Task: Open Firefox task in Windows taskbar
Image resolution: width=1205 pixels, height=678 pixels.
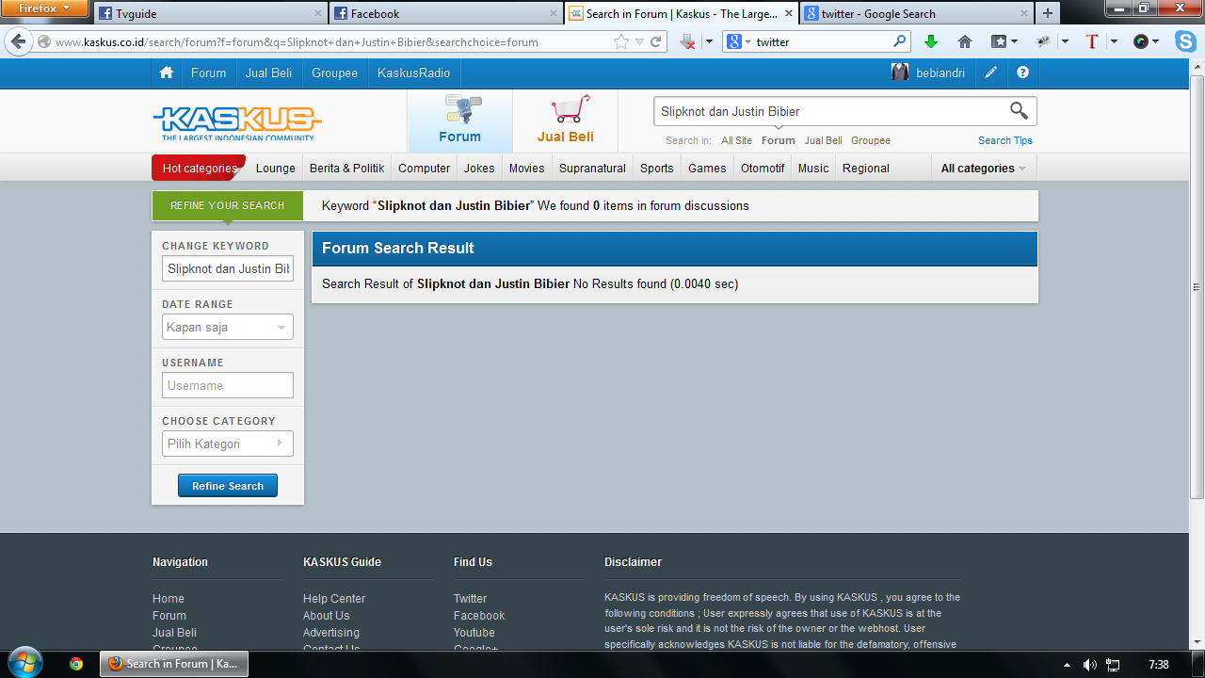Action: tap(175, 664)
